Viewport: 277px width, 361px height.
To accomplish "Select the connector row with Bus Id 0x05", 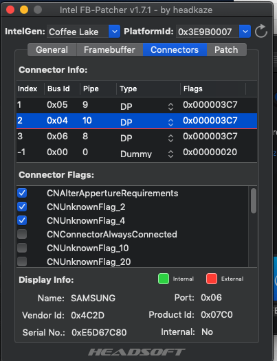I will 137,105.
